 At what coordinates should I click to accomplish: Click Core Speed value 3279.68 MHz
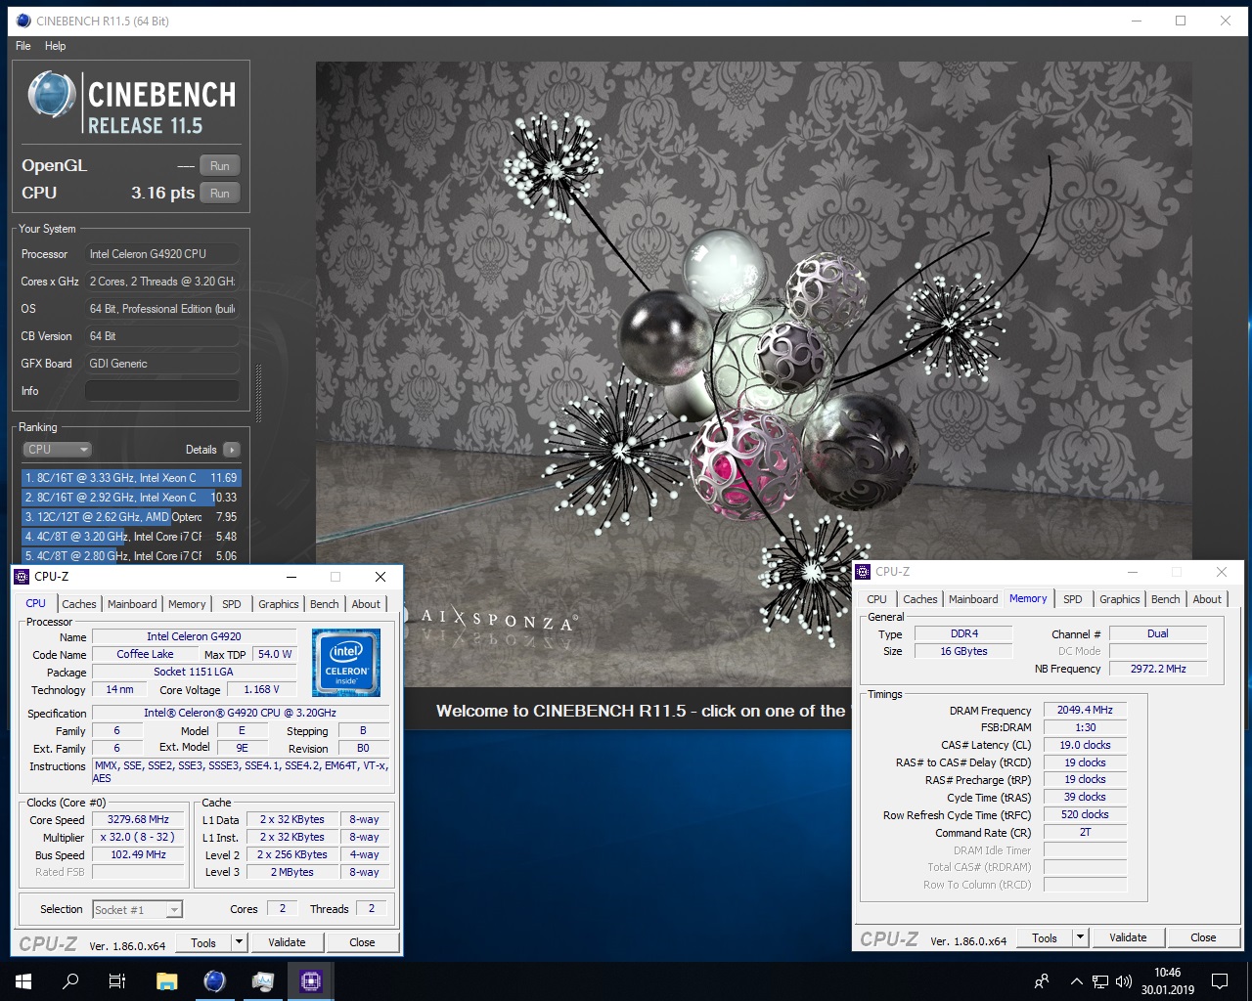[x=138, y=820]
